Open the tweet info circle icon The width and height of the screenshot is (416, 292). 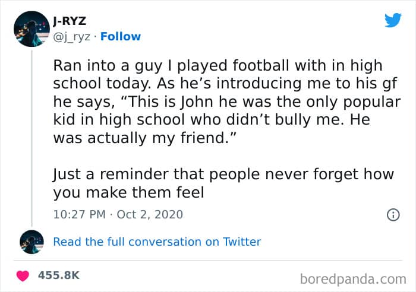(393, 215)
